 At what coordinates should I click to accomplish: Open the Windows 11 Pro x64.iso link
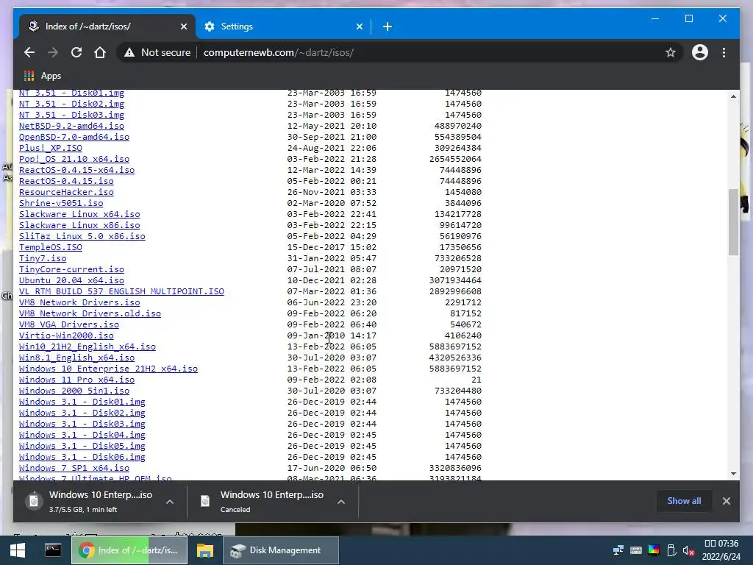tap(76, 380)
